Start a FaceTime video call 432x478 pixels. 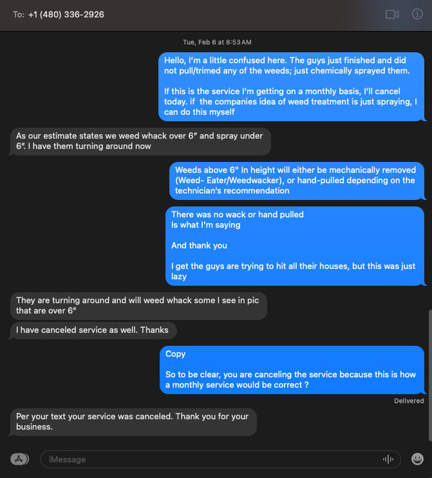(392, 14)
